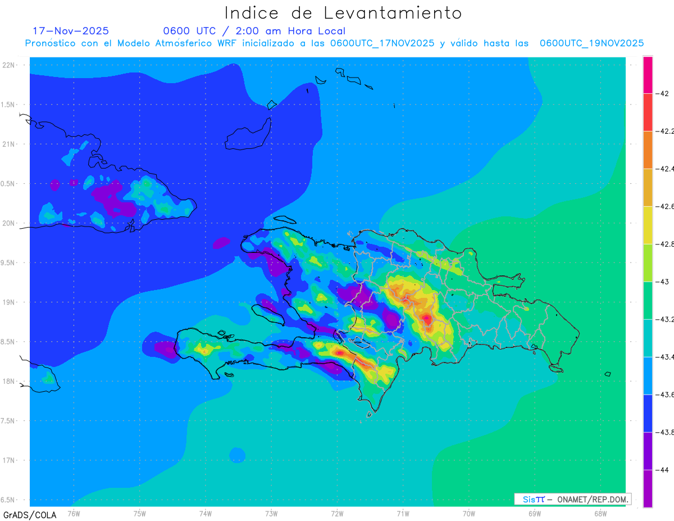Image resolution: width=674 pixels, height=521 pixels.
Task: Click the '-42.2' legend value
Action: pyautogui.click(x=665, y=131)
